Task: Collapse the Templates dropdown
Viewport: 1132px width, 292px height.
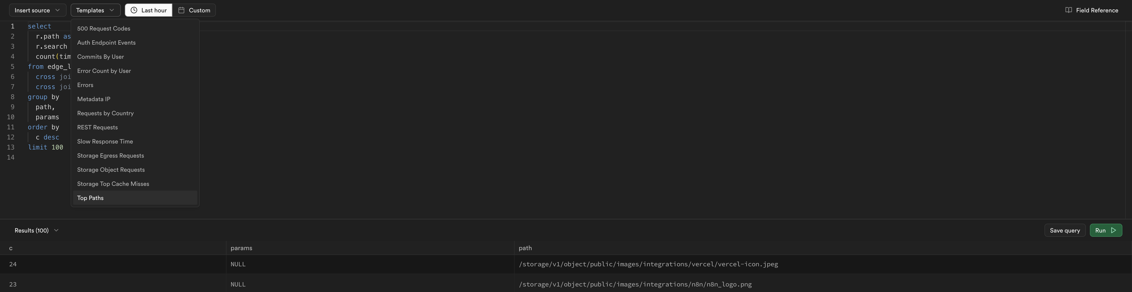Action: pos(95,10)
